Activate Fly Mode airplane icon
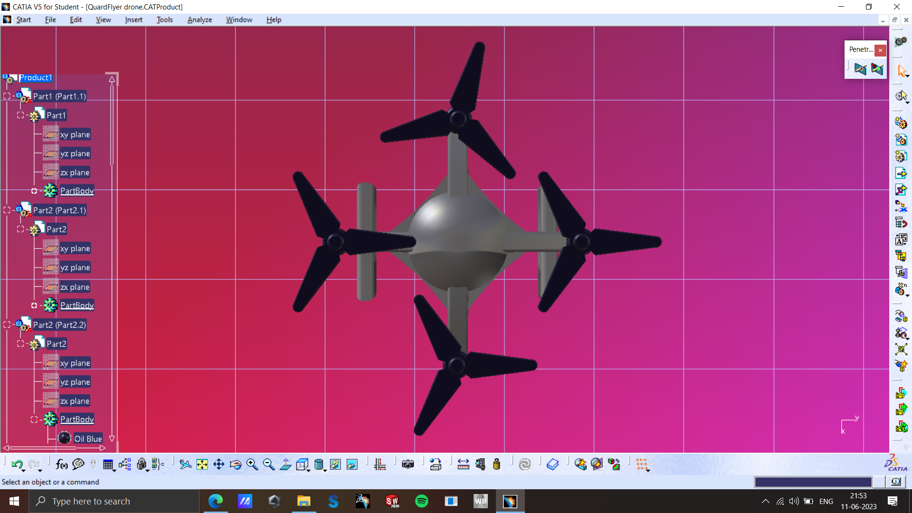 pos(185,464)
